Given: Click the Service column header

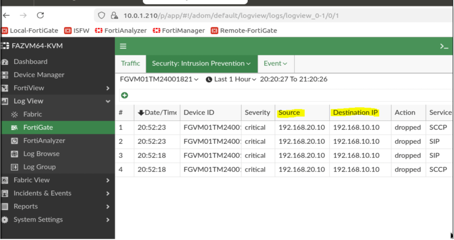Looking at the screenshot, I should (440, 112).
